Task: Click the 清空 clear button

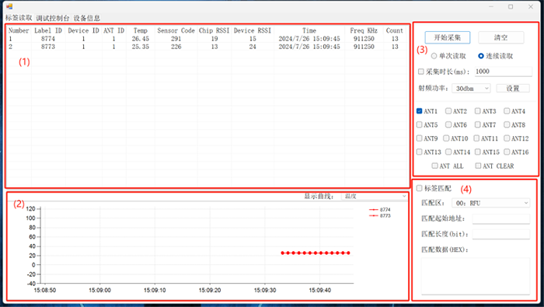Action: [500, 37]
